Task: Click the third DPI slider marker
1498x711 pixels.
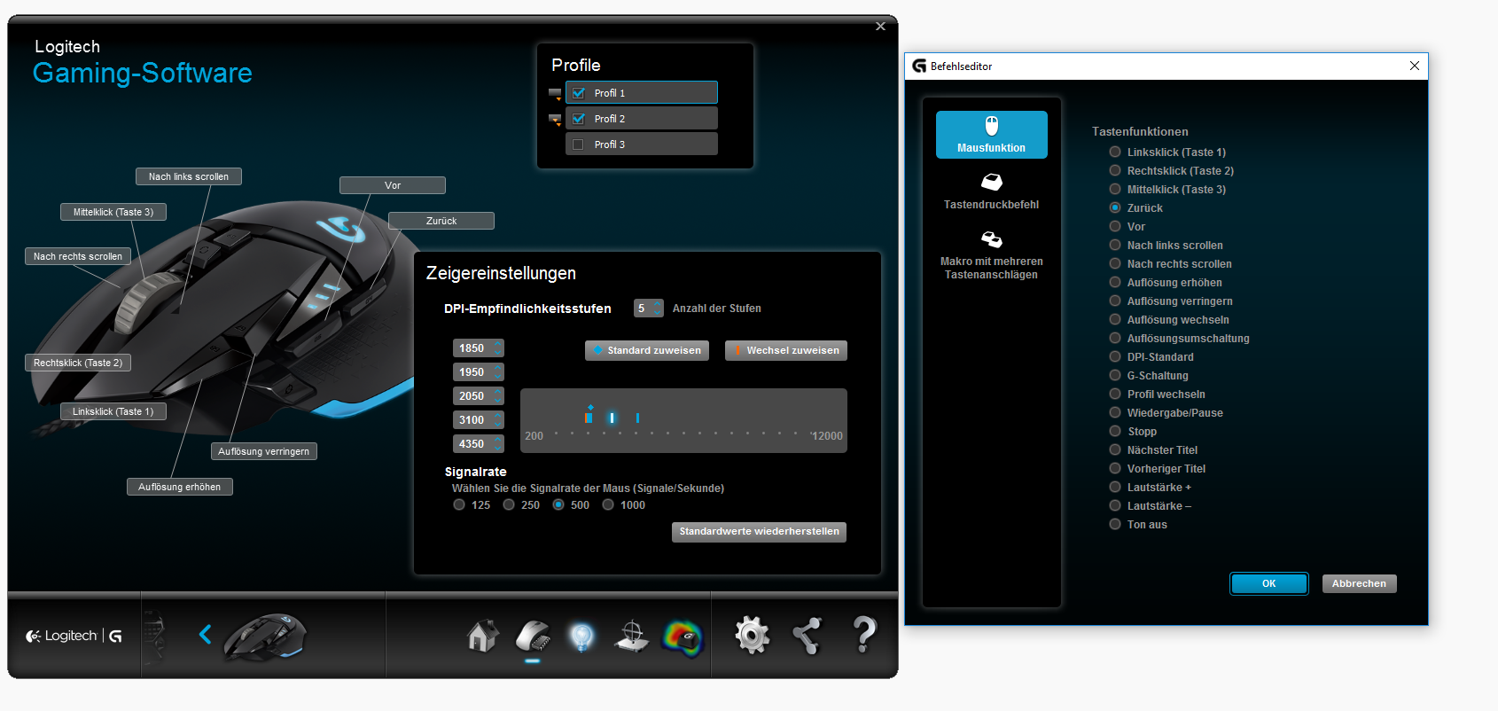Action: [x=637, y=418]
